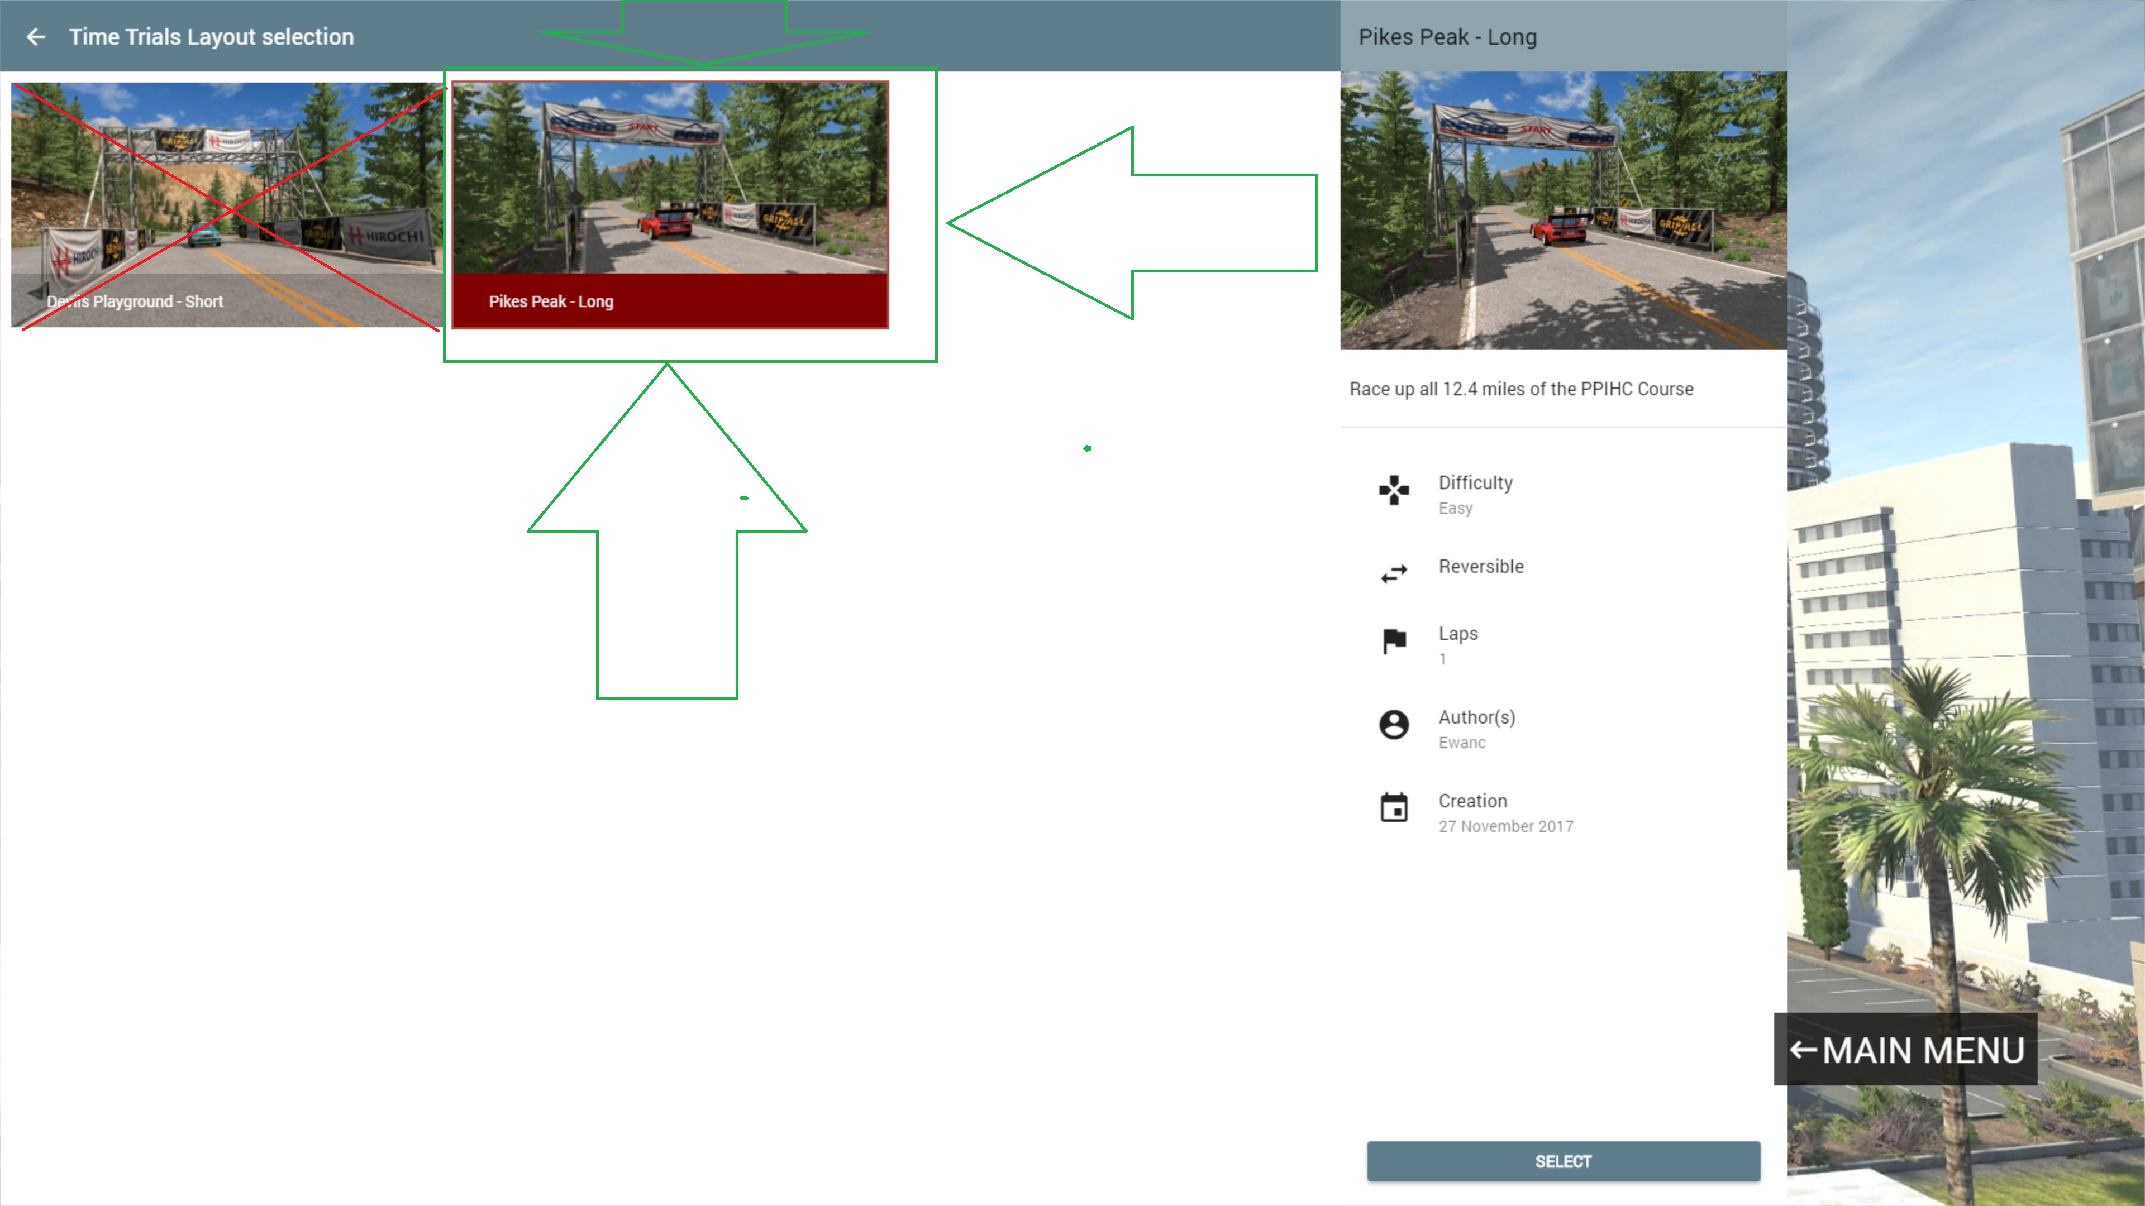2145x1206 pixels.
Task: Click the 'Ewanc' author name
Action: [1461, 743]
